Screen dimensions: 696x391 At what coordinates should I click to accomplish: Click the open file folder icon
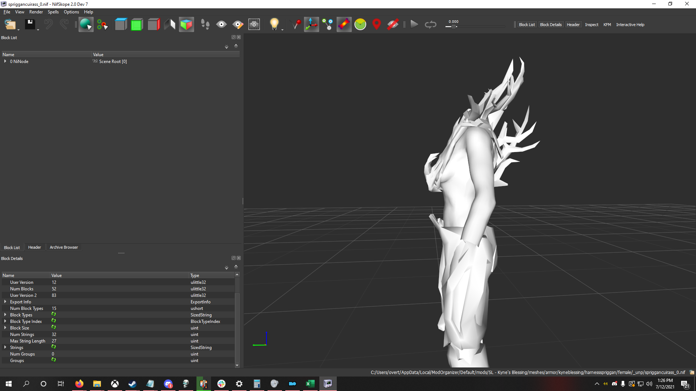tap(10, 25)
